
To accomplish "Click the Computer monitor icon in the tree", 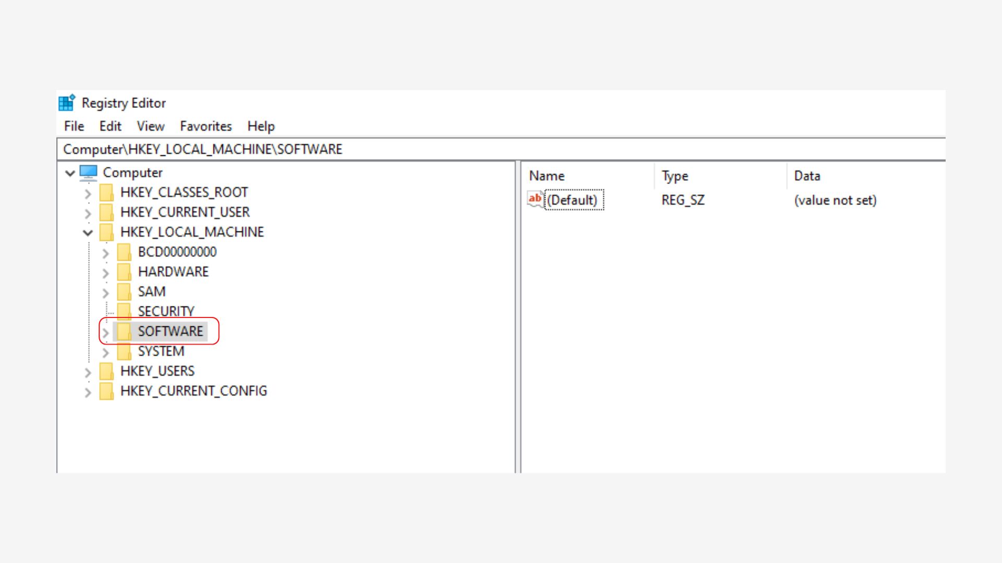I will 89,173.
